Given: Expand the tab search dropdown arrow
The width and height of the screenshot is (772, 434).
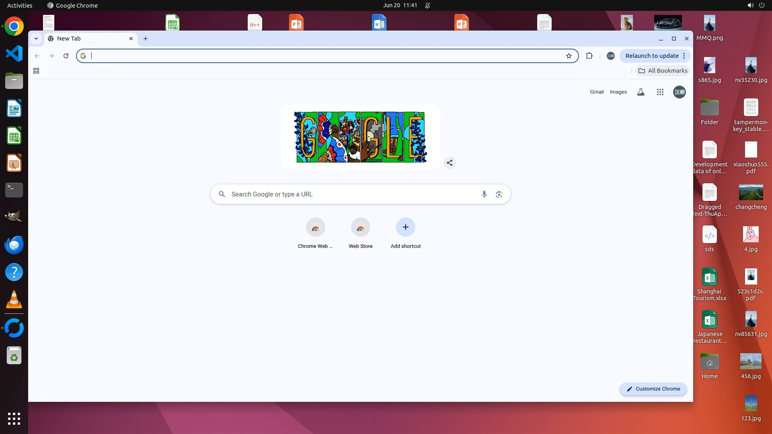Looking at the screenshot, I should tap(36, 39).
